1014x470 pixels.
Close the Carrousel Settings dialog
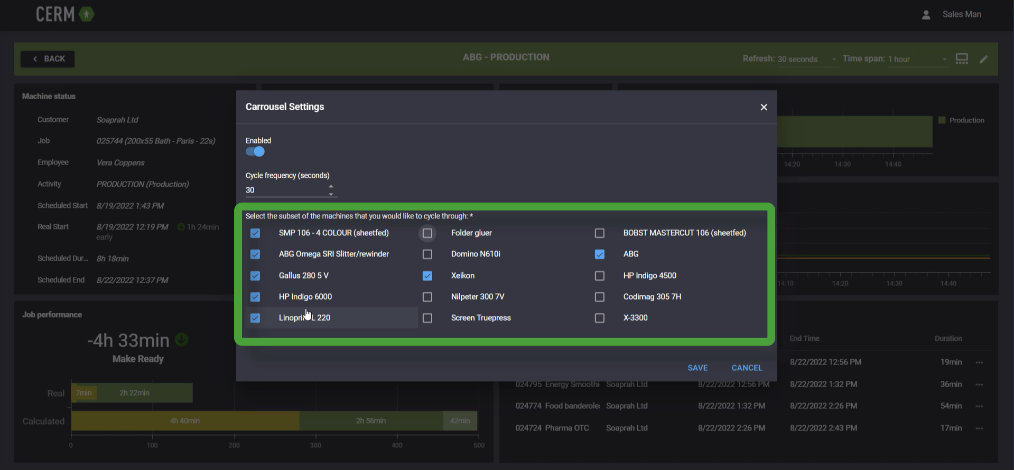(764, 107)
